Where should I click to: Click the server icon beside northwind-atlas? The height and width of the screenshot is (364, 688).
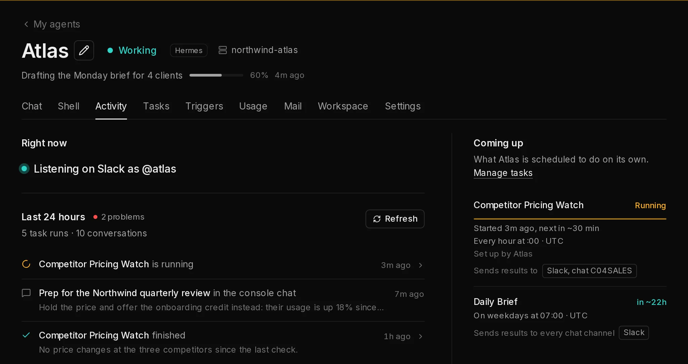point(222,50)
